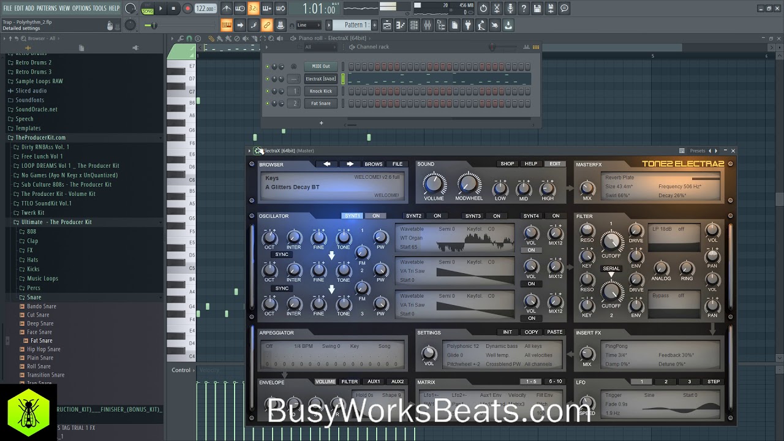Select the Piano roll mute tool
Viewport: 784px width, 441px height.
246,39
